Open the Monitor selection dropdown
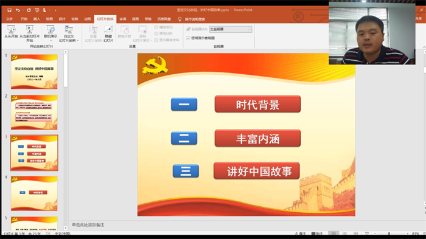This screenshot has width=426, height=239. (x=231, y=29)
